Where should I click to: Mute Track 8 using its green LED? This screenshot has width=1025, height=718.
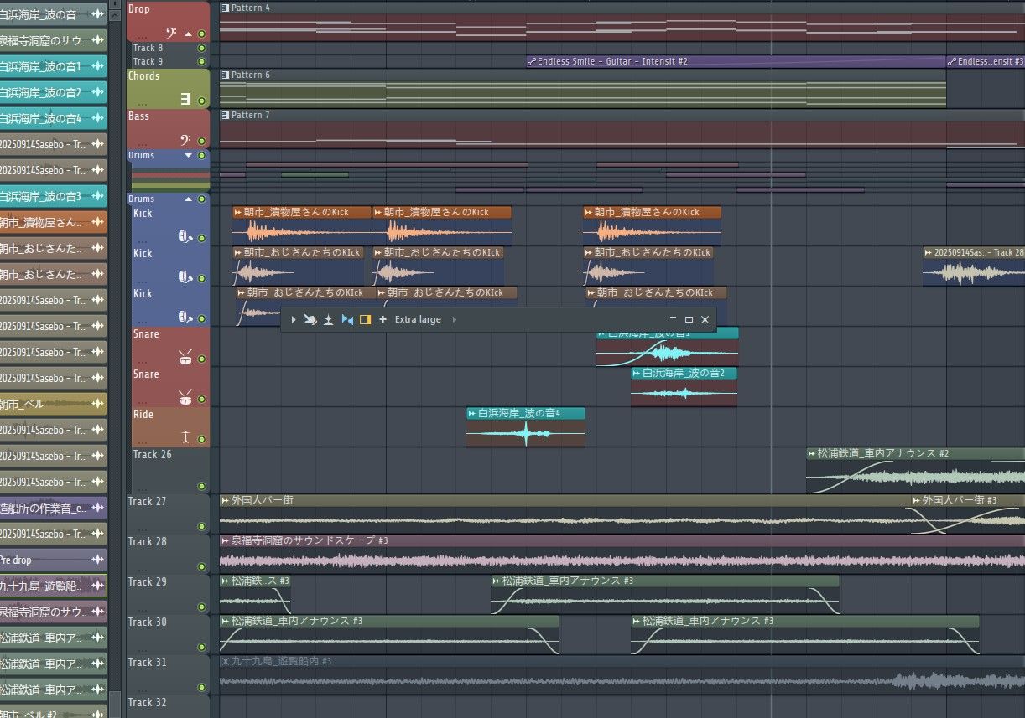tap(201, 49)
